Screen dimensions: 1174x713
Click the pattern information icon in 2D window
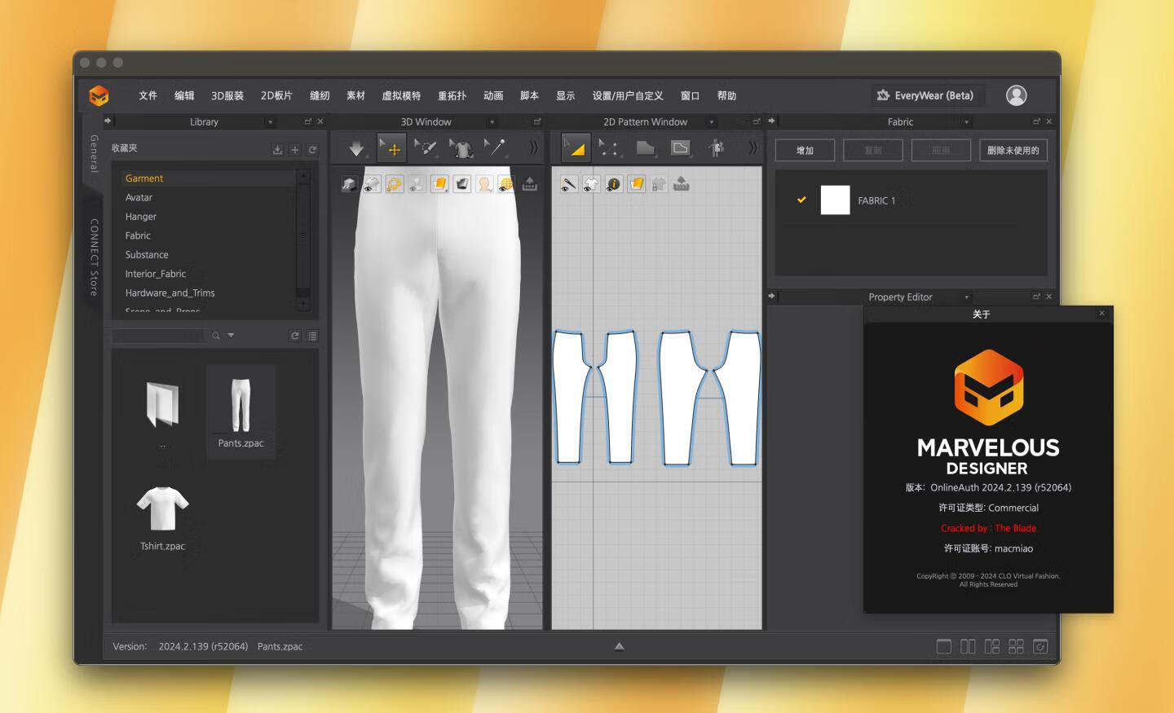(x=611, y=184)
